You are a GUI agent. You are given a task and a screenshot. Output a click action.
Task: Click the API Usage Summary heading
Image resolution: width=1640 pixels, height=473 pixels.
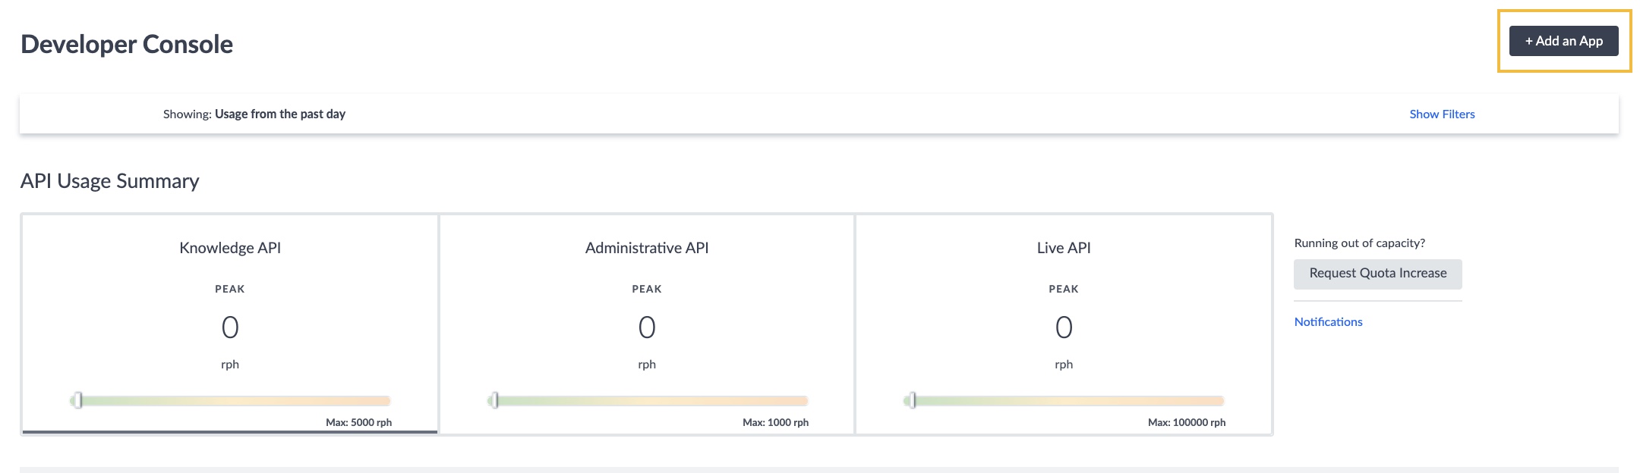pos(110,181)
